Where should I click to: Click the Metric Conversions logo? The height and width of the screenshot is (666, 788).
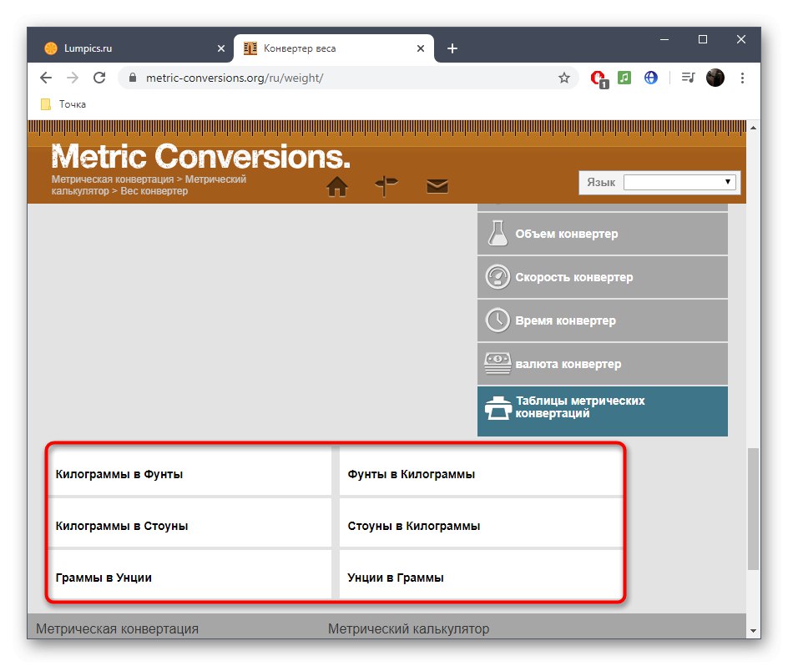tap(200, 156)
